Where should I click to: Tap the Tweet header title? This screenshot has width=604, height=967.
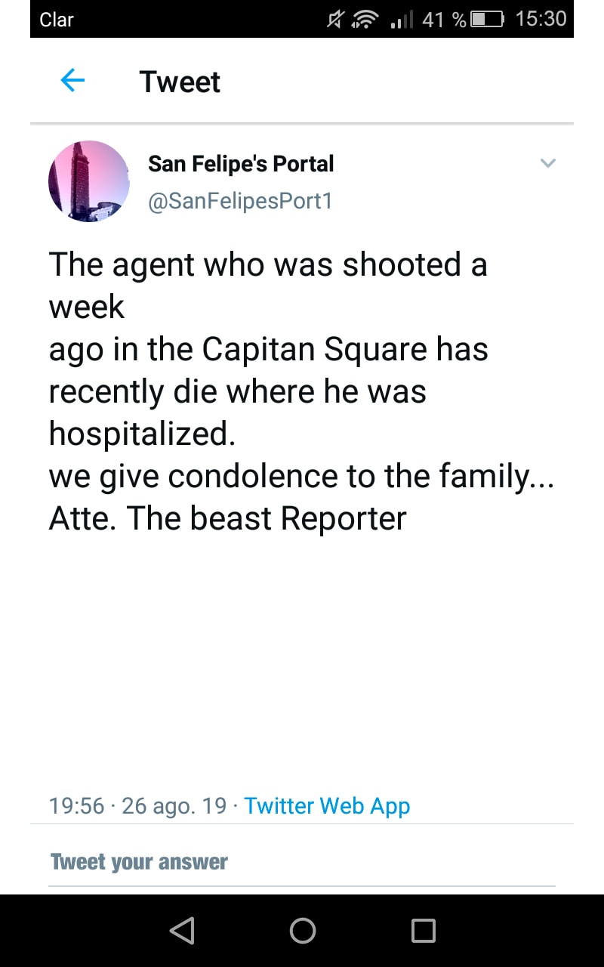click(180, 82)
